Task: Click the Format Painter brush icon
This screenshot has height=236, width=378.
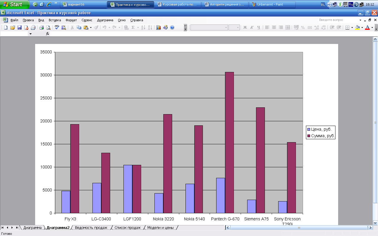Action: click(96, 27)
